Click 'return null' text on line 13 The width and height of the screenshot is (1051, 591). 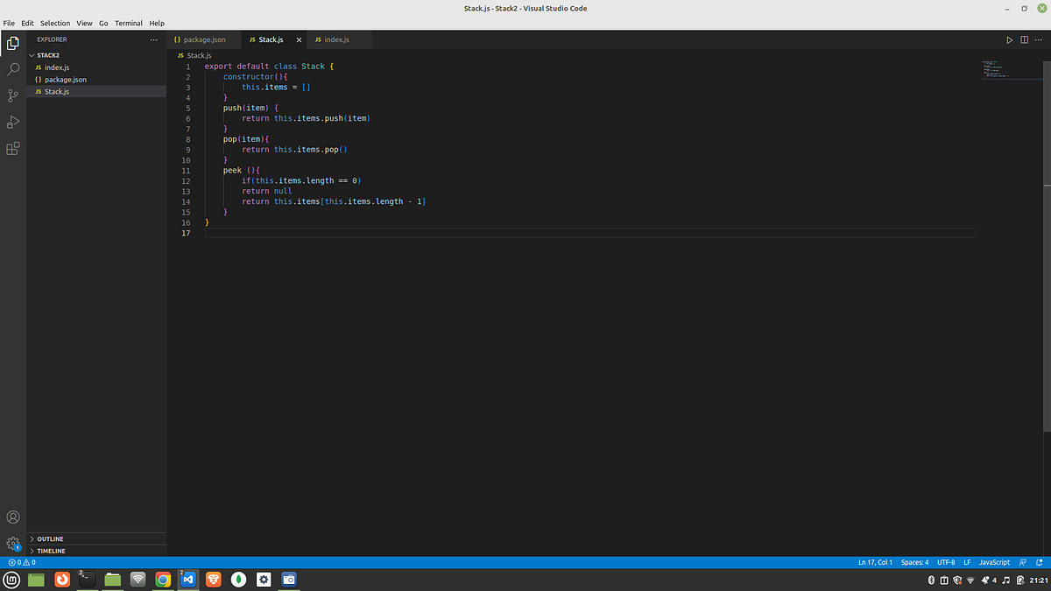point(267,191)
